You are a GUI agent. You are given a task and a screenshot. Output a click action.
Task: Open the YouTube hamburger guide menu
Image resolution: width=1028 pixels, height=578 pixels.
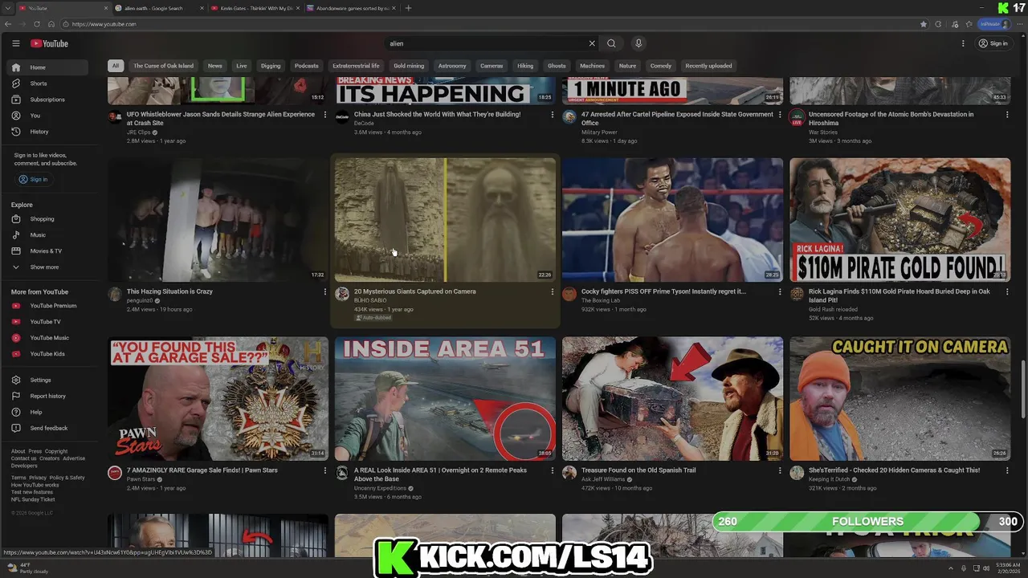point(15,43)
